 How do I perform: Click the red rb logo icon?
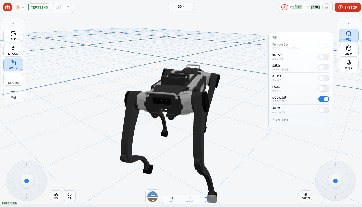click(7, 7)
